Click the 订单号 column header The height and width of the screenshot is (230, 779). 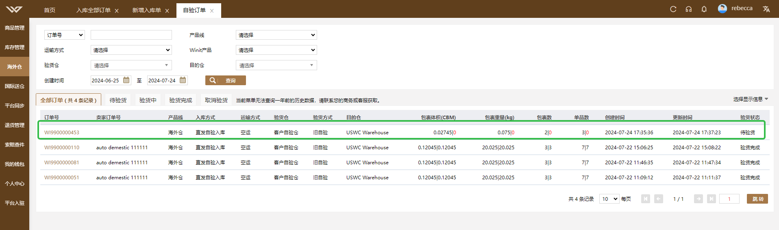click(52, 117)
